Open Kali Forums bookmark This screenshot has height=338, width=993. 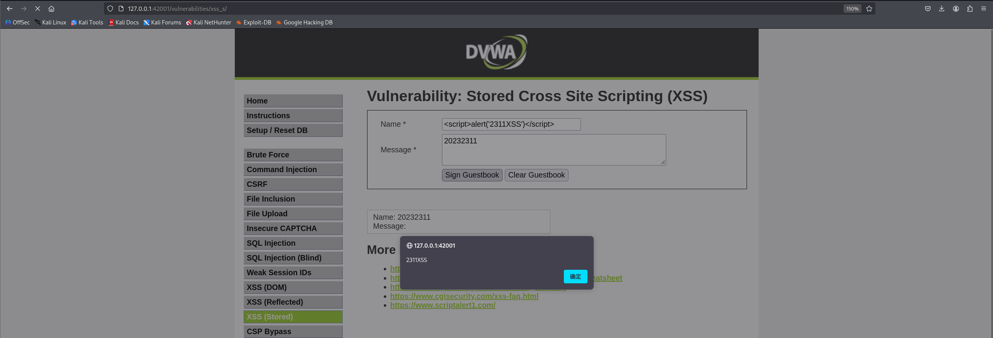pyautogui.click(x=162, y=22)
